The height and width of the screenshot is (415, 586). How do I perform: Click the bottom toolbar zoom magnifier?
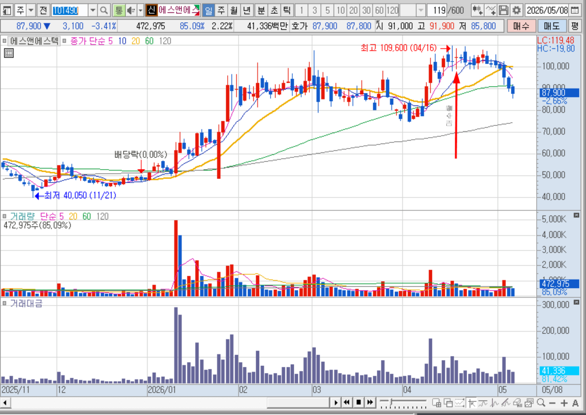point(540,402)
